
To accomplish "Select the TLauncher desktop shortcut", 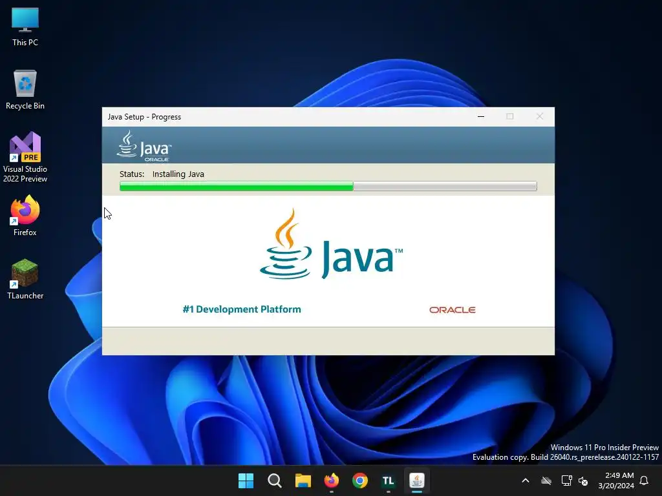I will [x=25, y=279].
